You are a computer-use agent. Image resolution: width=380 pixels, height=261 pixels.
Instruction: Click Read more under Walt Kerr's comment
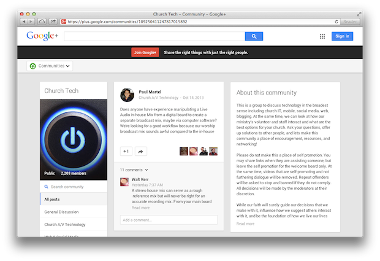[140, 208]
